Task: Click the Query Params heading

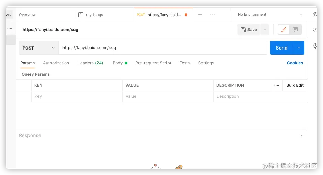Action: click(x=36, y=74)
